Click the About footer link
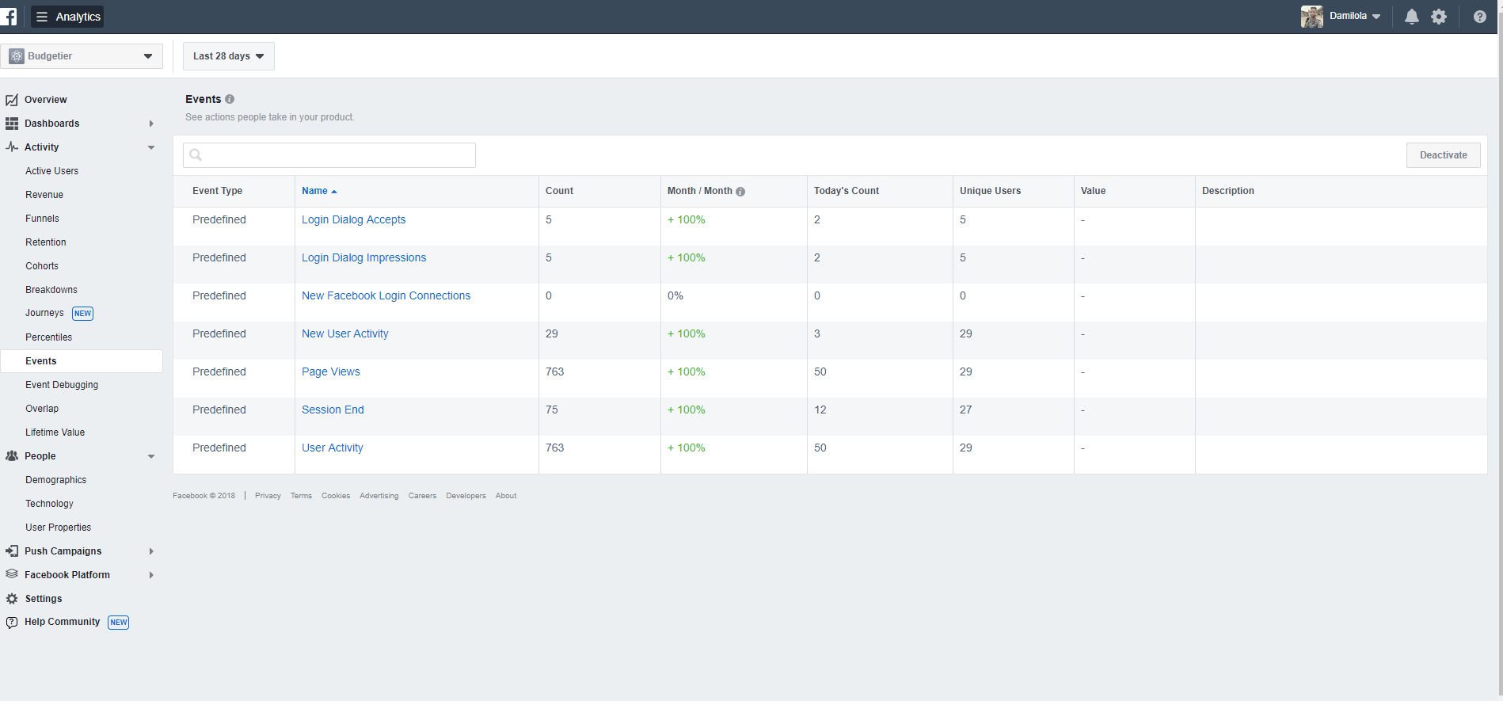 coord(506,496)
